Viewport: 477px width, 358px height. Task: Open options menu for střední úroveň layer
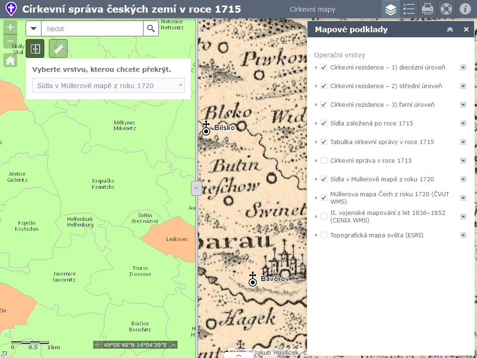pyautogui.click(x=463, y=86)
